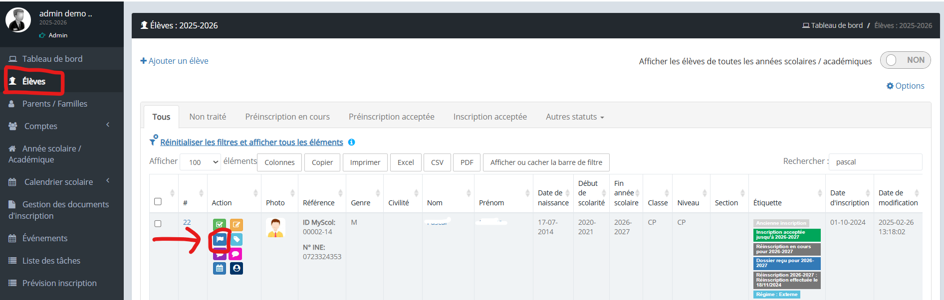Open the Autres statuts dropdown
Viewport: 944px width, 300px height.
[574, 117]
